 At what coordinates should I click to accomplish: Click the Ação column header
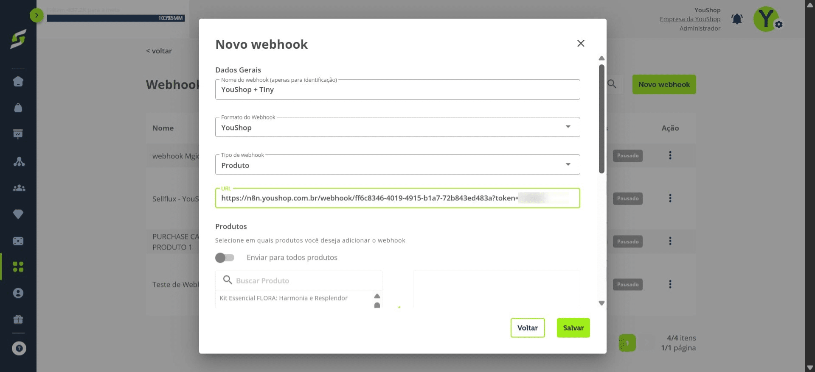click(x=670, y=128)
